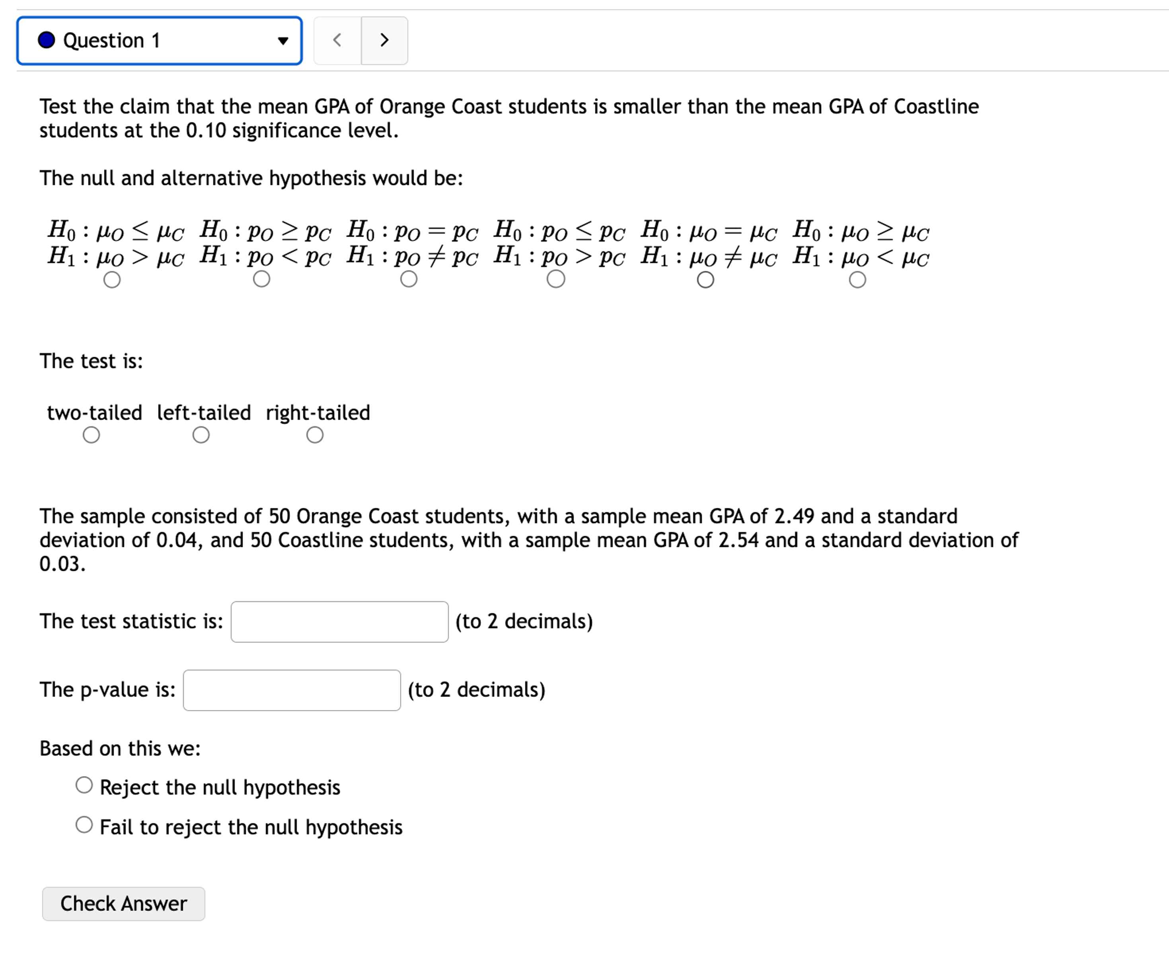Choose the left-tailed test option
Image resolution: width=1169 pixels, height=977 pixels.
pos(201,435)
